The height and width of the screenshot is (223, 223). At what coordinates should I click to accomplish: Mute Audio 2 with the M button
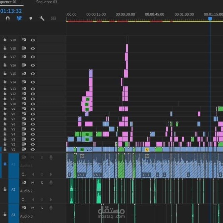click(33, 183)
